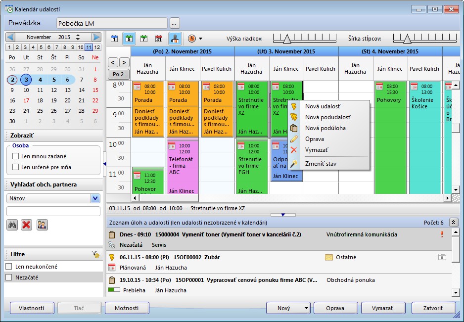Image resolution: width=464 pixels, height=322 pixels.
Task: Click the previous columns < button
Action: click(x=113, y=62)
